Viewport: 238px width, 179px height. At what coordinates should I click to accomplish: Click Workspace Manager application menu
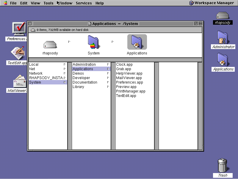tap(212, 3)
